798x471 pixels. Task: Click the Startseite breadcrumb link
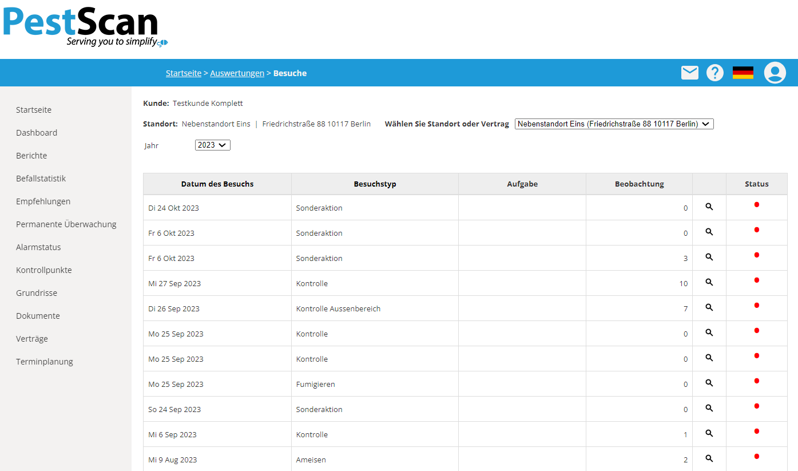coord(184,73)
